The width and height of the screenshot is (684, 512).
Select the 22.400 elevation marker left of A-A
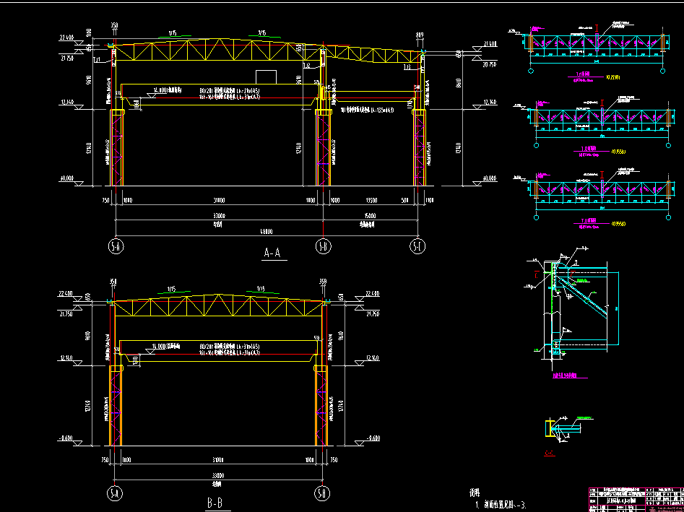click(x=68, y=37)
